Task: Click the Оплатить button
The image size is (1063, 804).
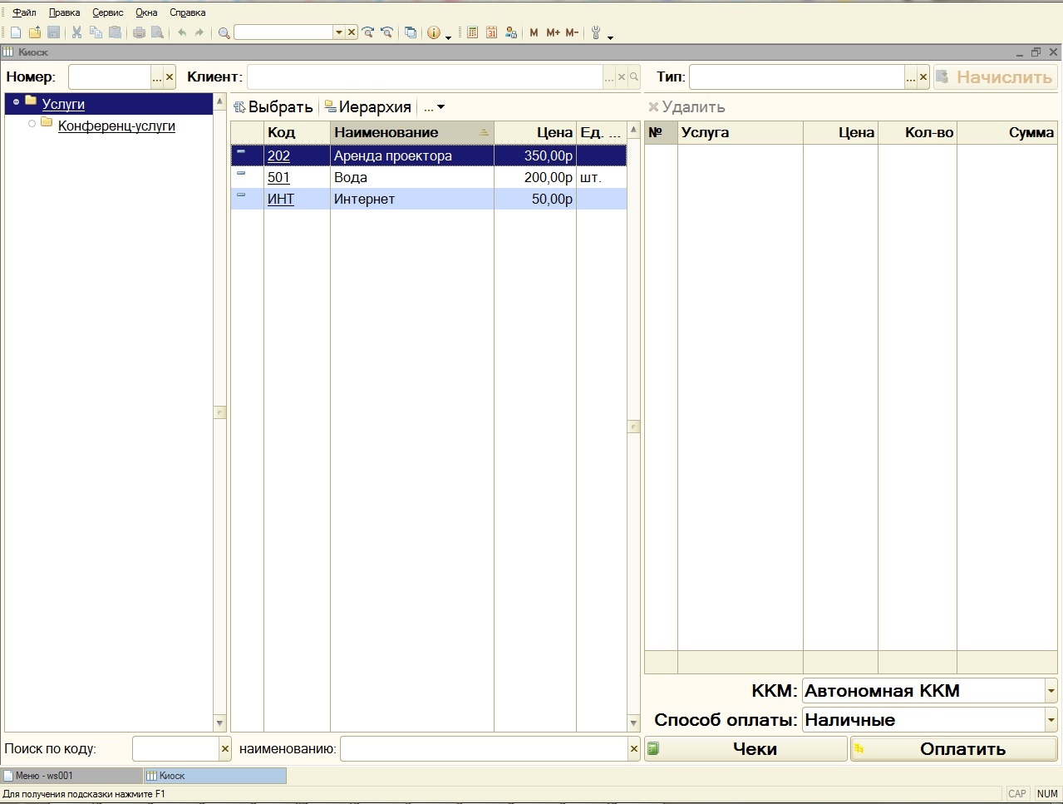Action: [x=953, y=748]
